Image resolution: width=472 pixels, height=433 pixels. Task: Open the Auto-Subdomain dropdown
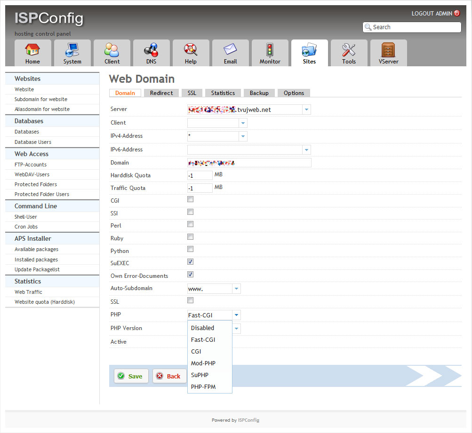point(236,289)
